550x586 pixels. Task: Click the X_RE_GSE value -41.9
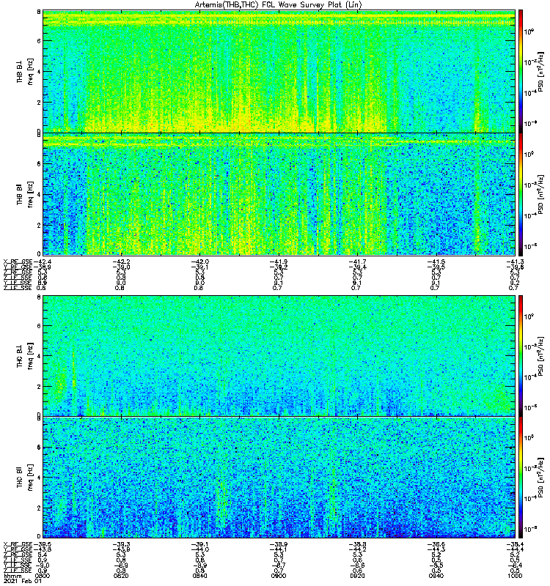pyautogui.click(x=279, y=262)
